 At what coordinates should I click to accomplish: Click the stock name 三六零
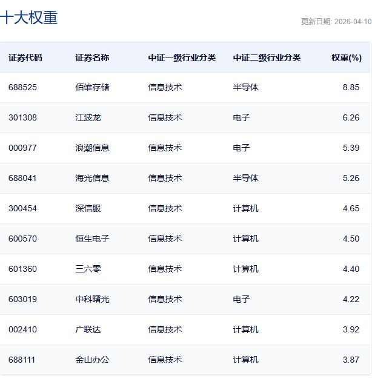click(x=88, y=269)
